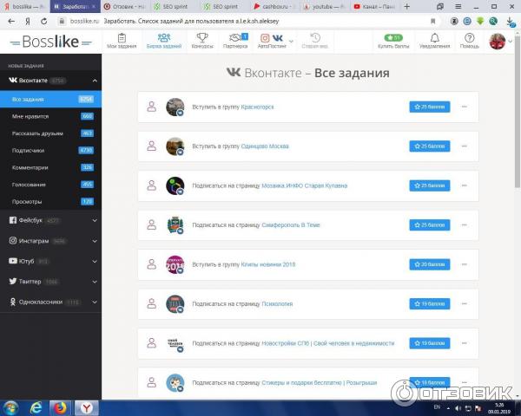Screen dimensions: 521x416
Task: Open three-dot menu for Психология task
Action: click(465, 304)
